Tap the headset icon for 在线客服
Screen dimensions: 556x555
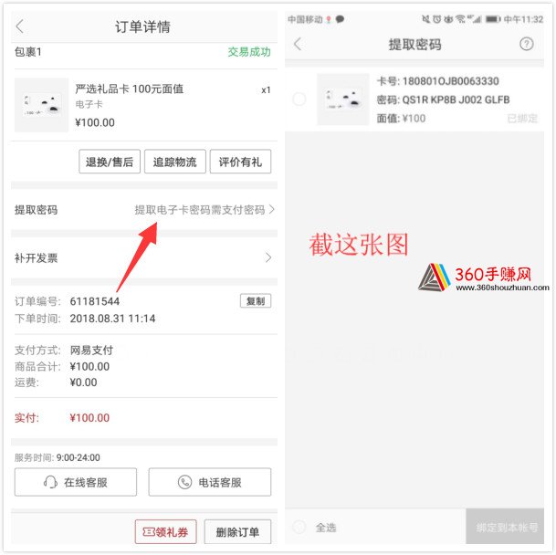pos(50,482)
